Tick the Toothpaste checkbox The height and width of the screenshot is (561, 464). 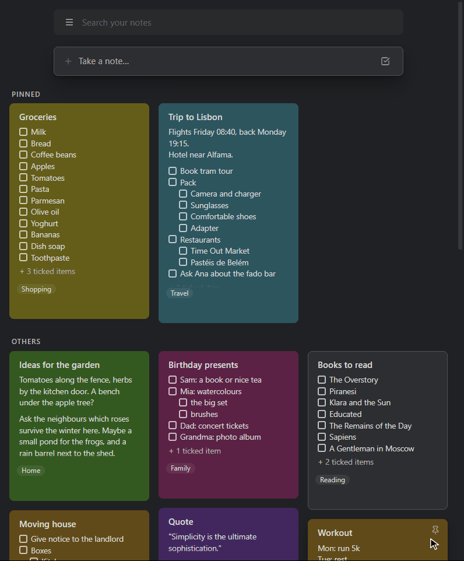pos(23,258)
